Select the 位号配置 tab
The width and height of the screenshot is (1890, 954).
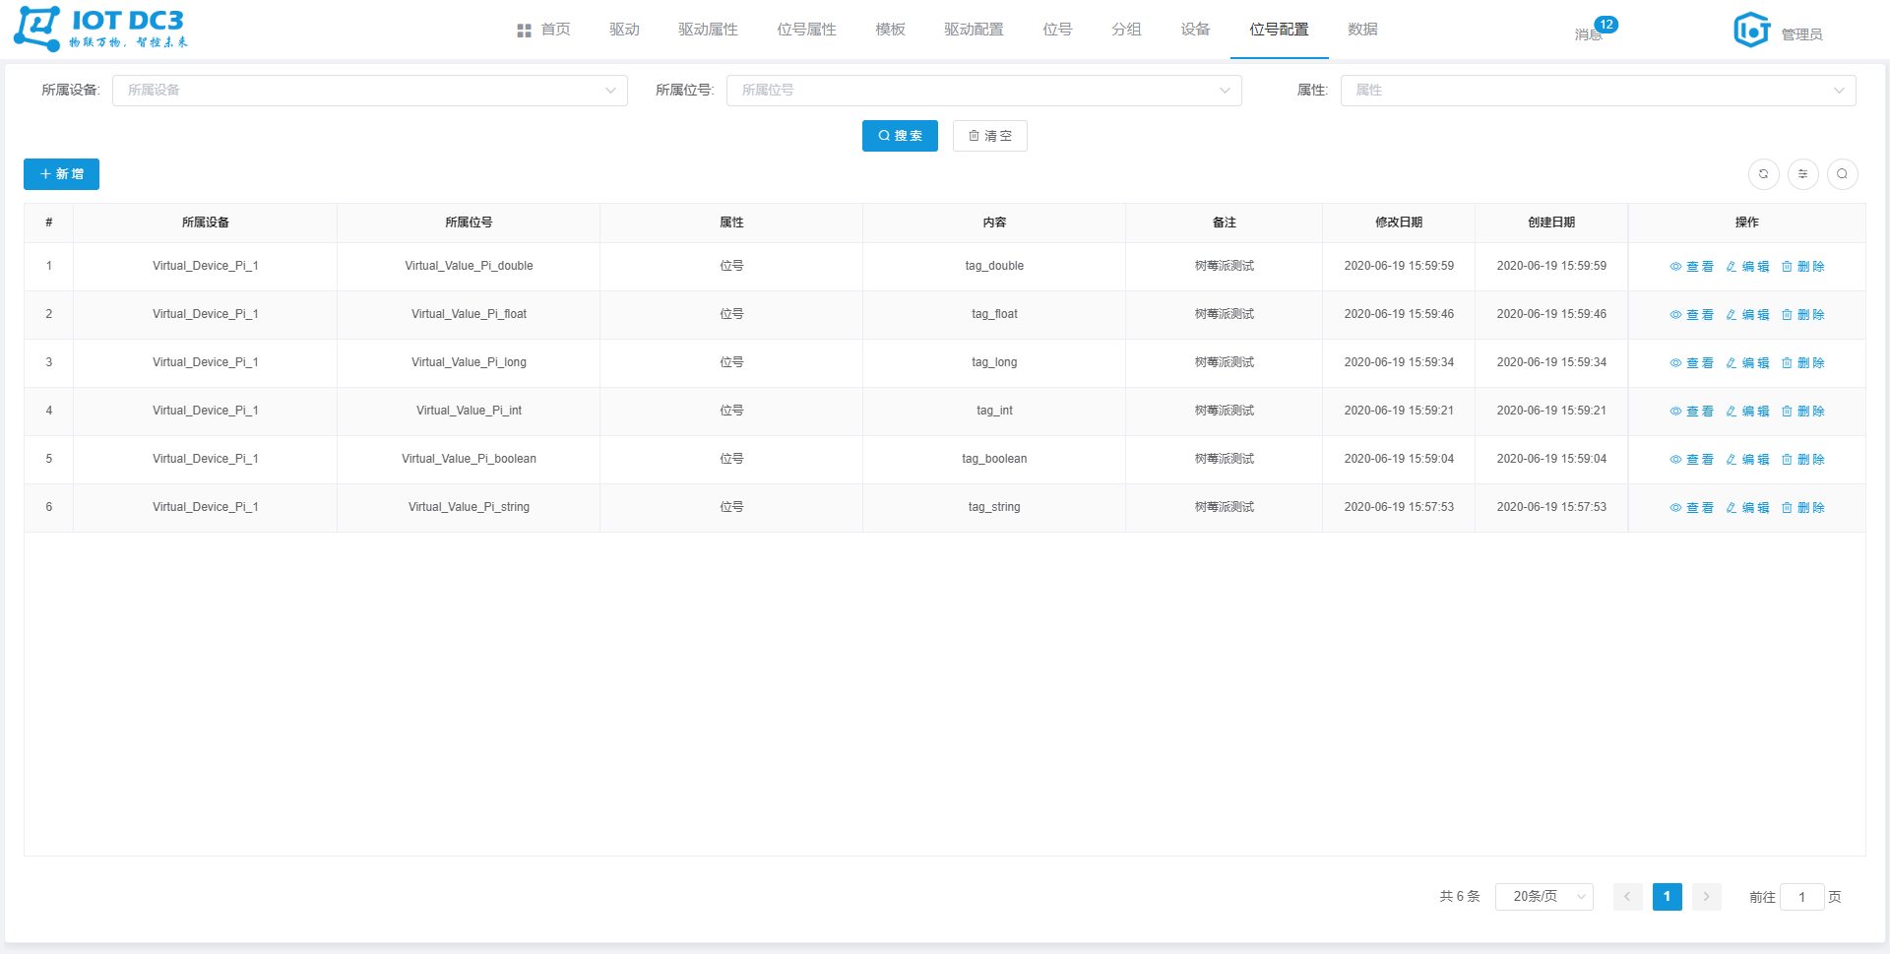coord(1279,30)
